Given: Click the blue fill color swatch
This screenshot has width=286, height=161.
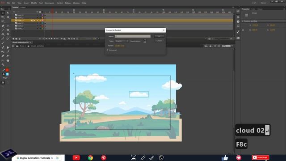Looking at the screenshot, I should click(x=7, y=74).
